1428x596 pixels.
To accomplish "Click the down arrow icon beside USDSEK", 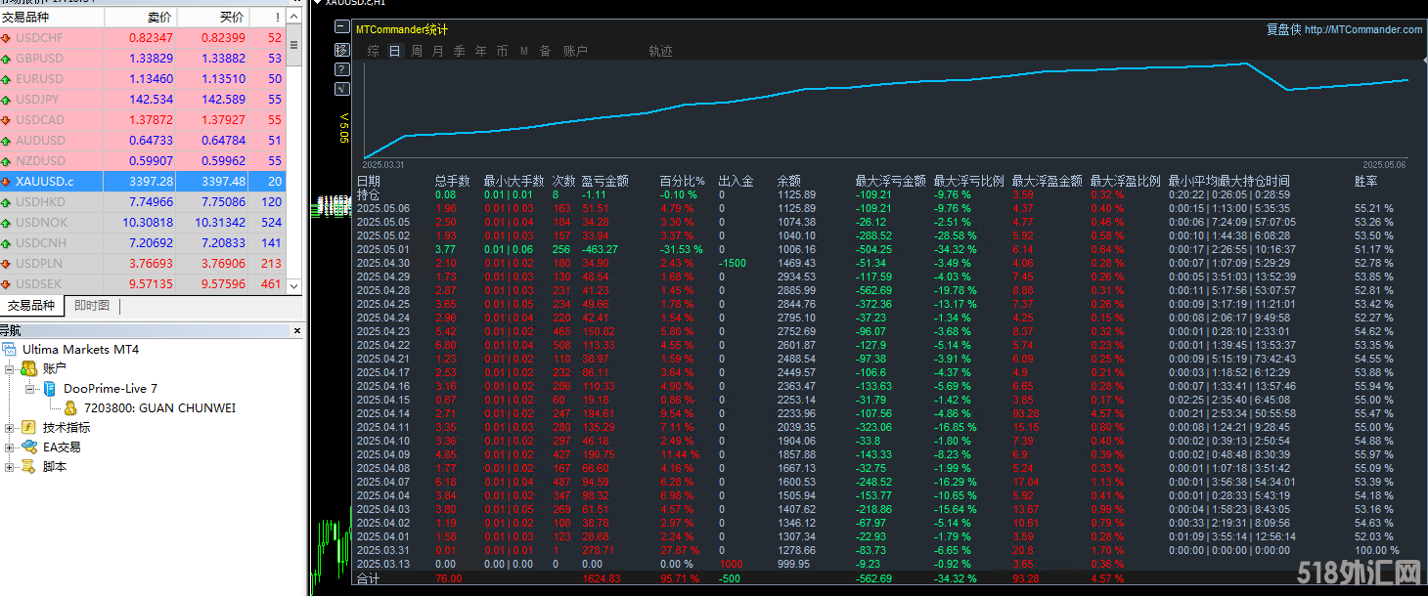I will pos(6,284).
